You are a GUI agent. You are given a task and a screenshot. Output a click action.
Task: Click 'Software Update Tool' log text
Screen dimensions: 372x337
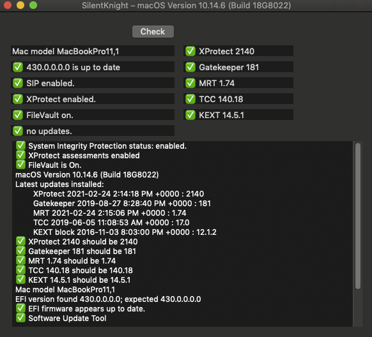coord(67,318)
